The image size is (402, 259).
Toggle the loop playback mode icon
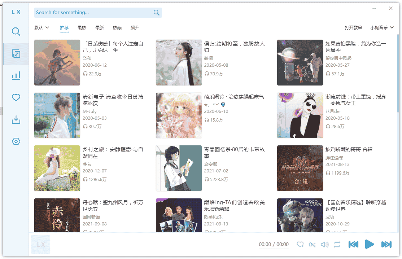coord(337,245)
